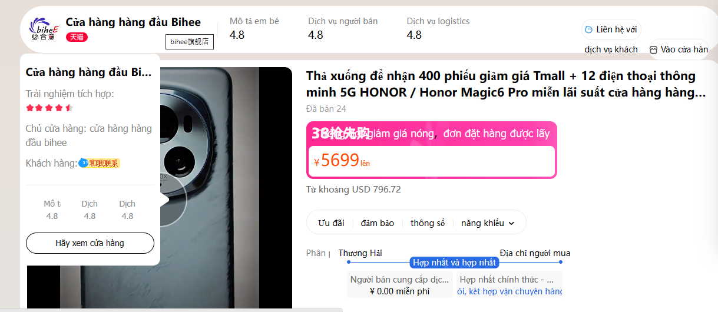Screen dimensions: 718x312
Task: Click the bihee旗舰店 flagship label
Action: point(189,42)
